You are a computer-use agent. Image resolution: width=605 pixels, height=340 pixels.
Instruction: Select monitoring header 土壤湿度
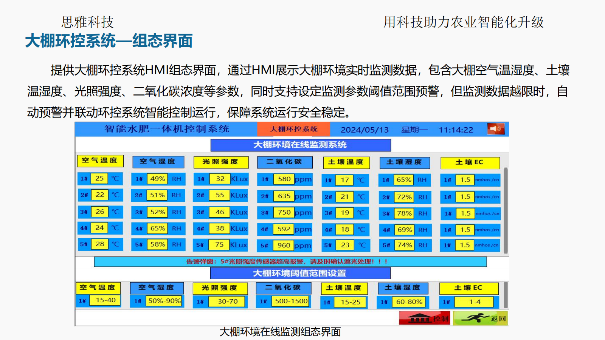[x=405, y=162]
